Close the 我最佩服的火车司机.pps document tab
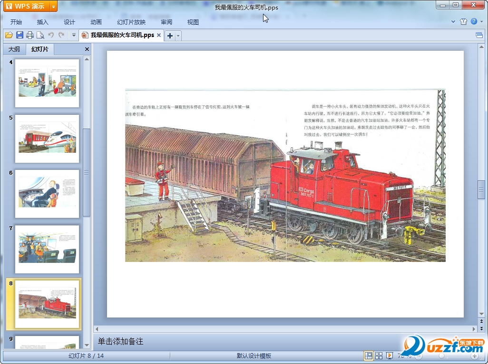 pos(159,35)
